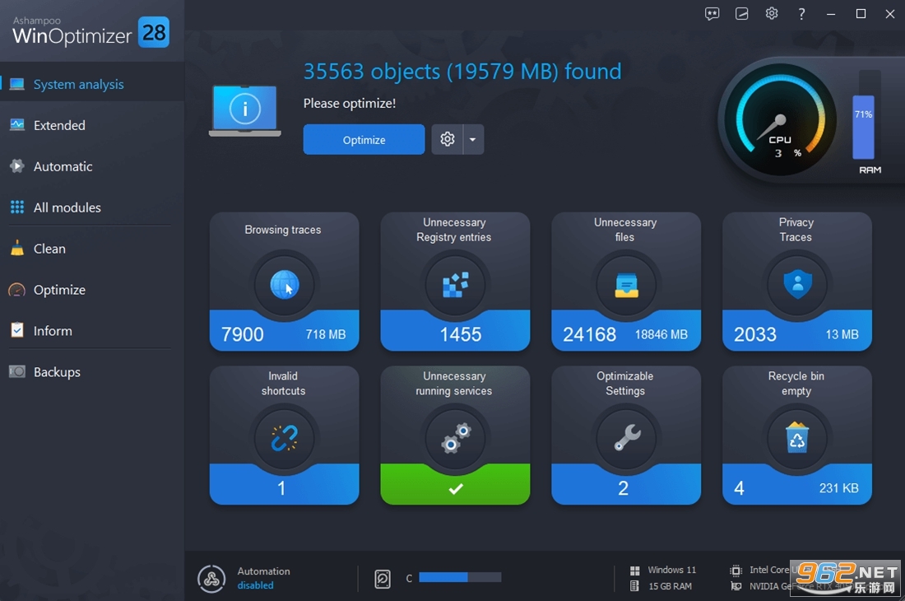Image resolution: width=905 pixels, height=601 pixels.
Task: Click the Optimize speedometer icon in sidebar
Action: click(x=17, y=290)
